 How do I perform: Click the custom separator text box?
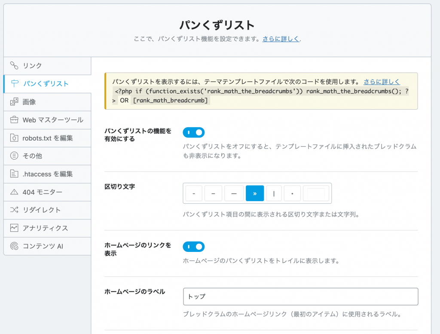(x=316, y=193)
